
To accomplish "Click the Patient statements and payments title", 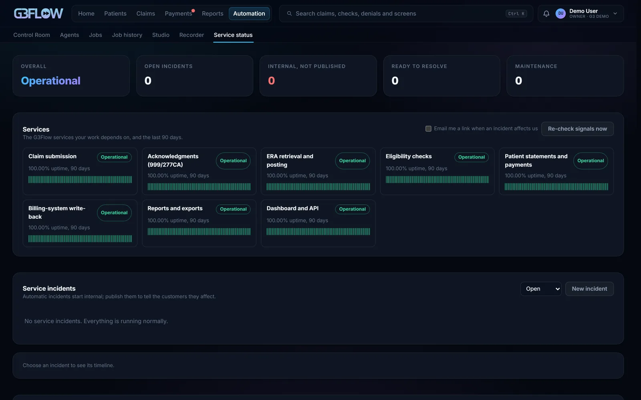I will pyautogui.click(x=536, y=160).
